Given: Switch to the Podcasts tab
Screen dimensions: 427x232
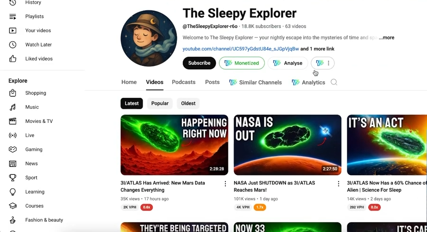Looking at the screenshot, I should [x=184, y=82].
